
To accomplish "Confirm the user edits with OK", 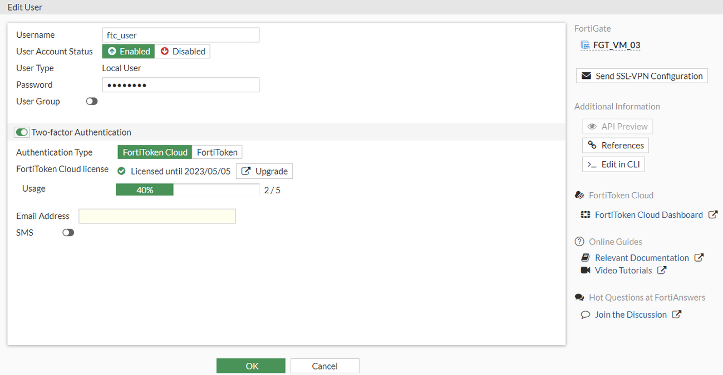I will click(250, 366).
